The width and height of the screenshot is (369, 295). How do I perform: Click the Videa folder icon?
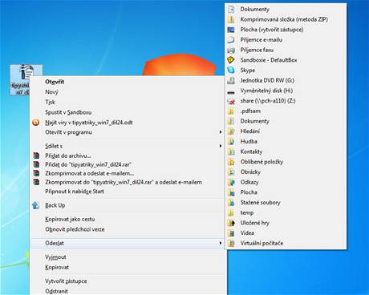pyautogui.click(x=231, y=233)
